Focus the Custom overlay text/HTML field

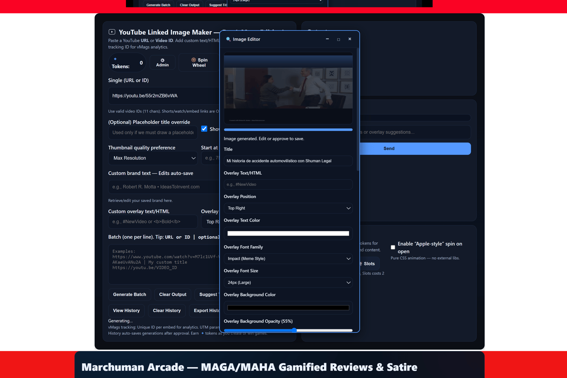[x=153, y=222]
